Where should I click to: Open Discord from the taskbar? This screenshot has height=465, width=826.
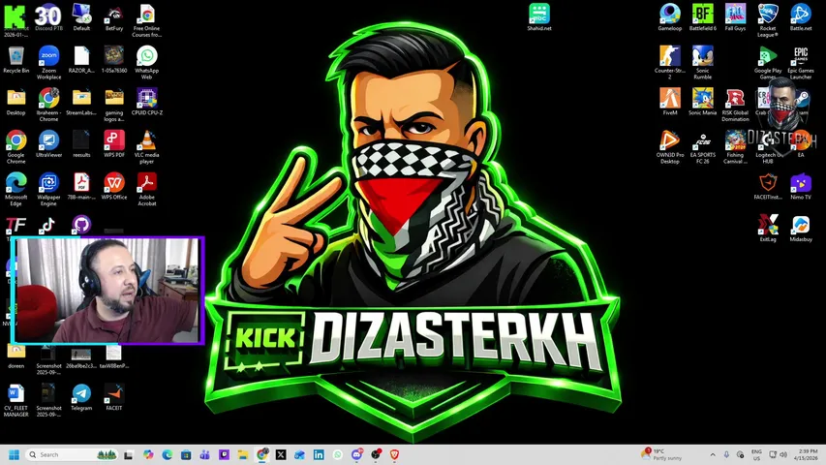tap(356, 454)
